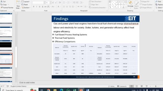Open the Align Text menu

click(x=94, y=5)
